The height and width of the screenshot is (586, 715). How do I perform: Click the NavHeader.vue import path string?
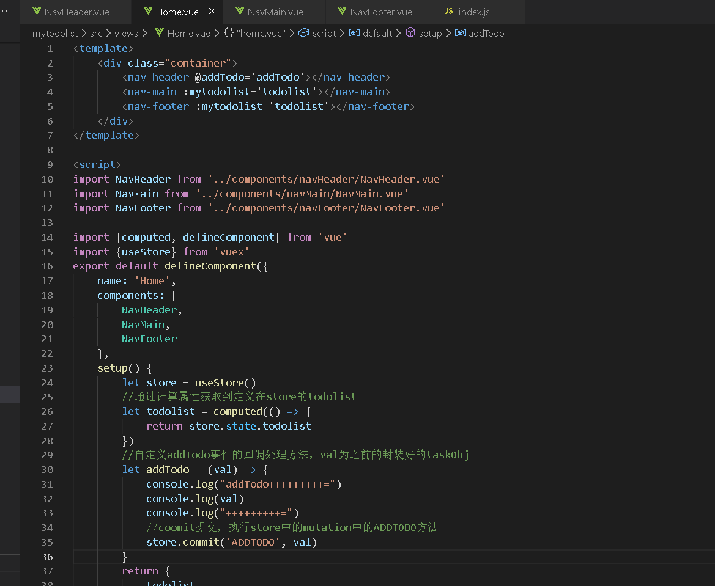pos(326,179)
